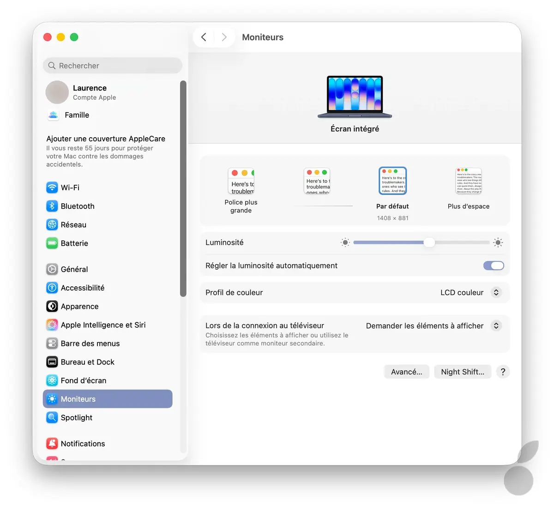
Task: Open Fond d'écran in the sidebar
Action: pos(84,381)
